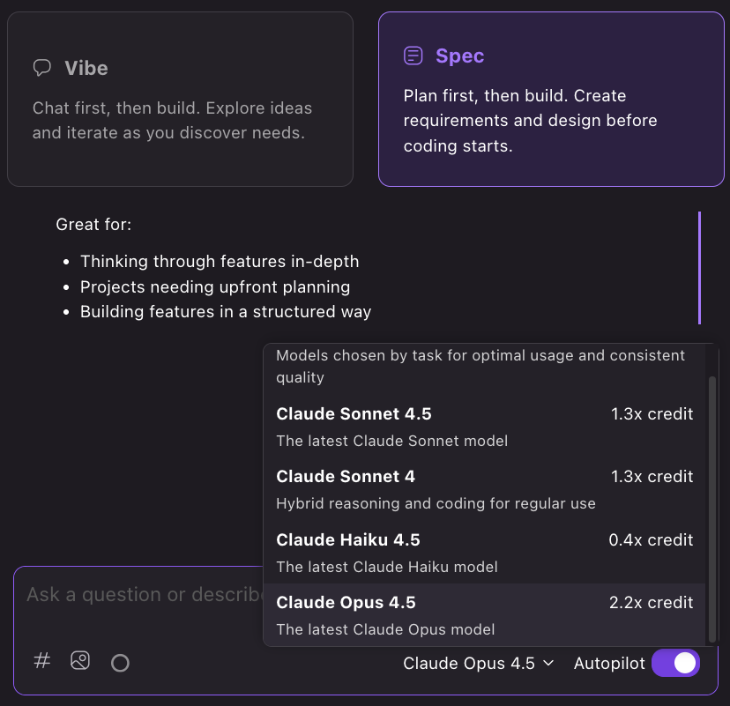730x706 pixels.
Task: Select Claude Sonnet 4.5 from the model list
Action: (x=484, y=427)
